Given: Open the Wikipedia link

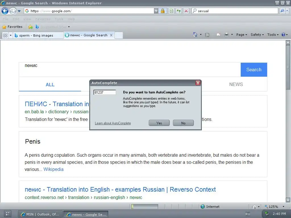Looking at the screenshot, I should click(x=53, y=169).
